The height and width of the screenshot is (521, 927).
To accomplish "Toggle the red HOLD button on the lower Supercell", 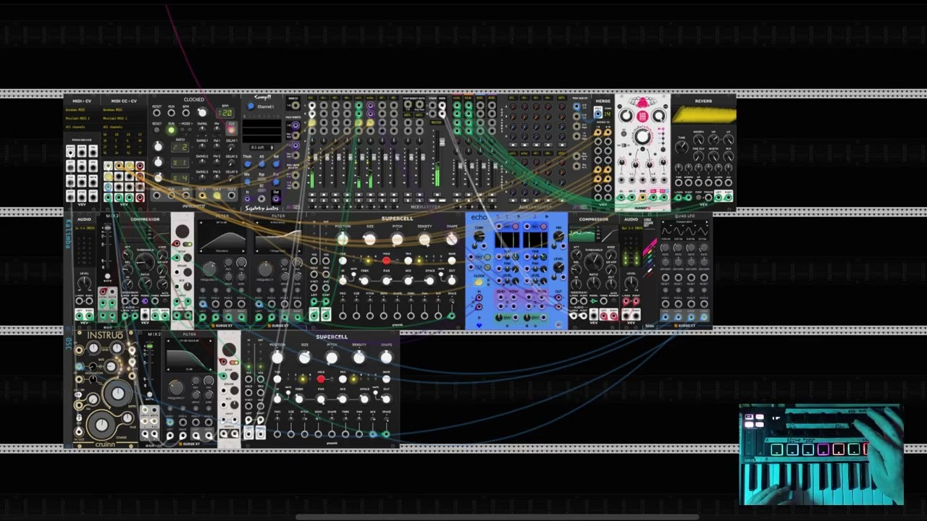I will click(x=321, y=378).
